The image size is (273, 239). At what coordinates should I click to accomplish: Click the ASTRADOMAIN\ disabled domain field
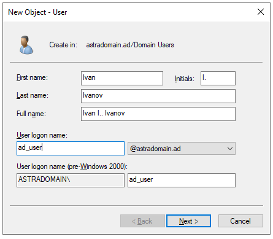pos(71,180)
